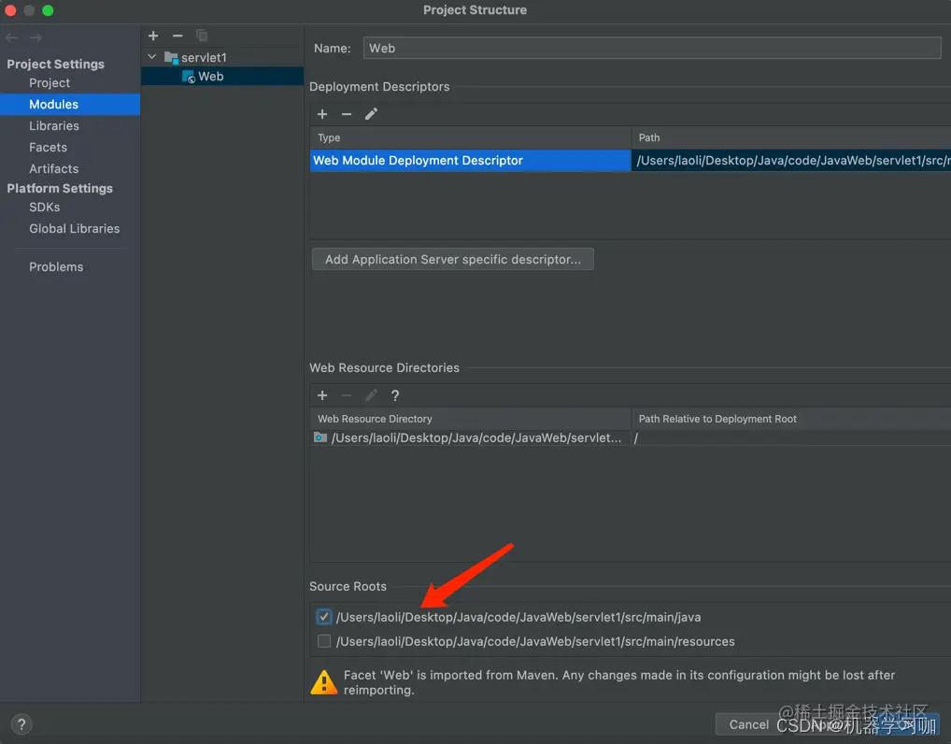The height and width of the screenshot is (744, 951).
Task: Select servlet1 module in tree
Action: tap(204, 58)
